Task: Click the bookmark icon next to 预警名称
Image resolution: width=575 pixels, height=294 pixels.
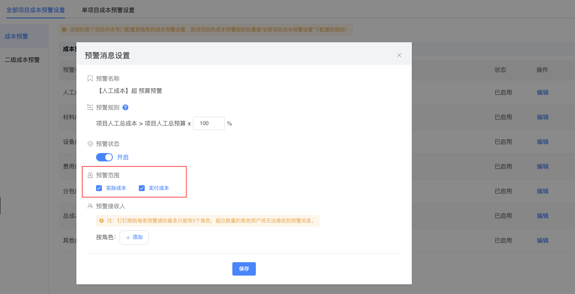Action: click(90, 79)
